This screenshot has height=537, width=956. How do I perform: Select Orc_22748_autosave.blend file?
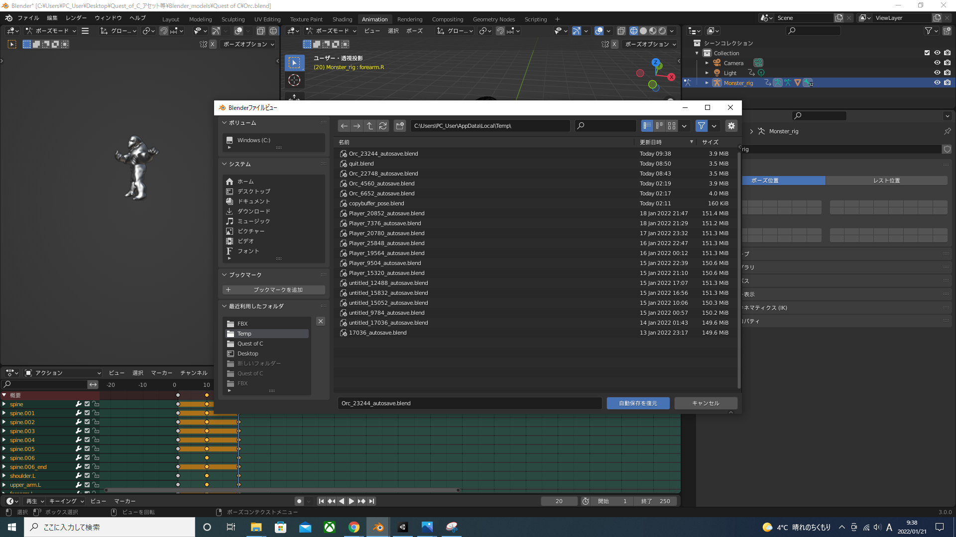[x=383, y=174]
